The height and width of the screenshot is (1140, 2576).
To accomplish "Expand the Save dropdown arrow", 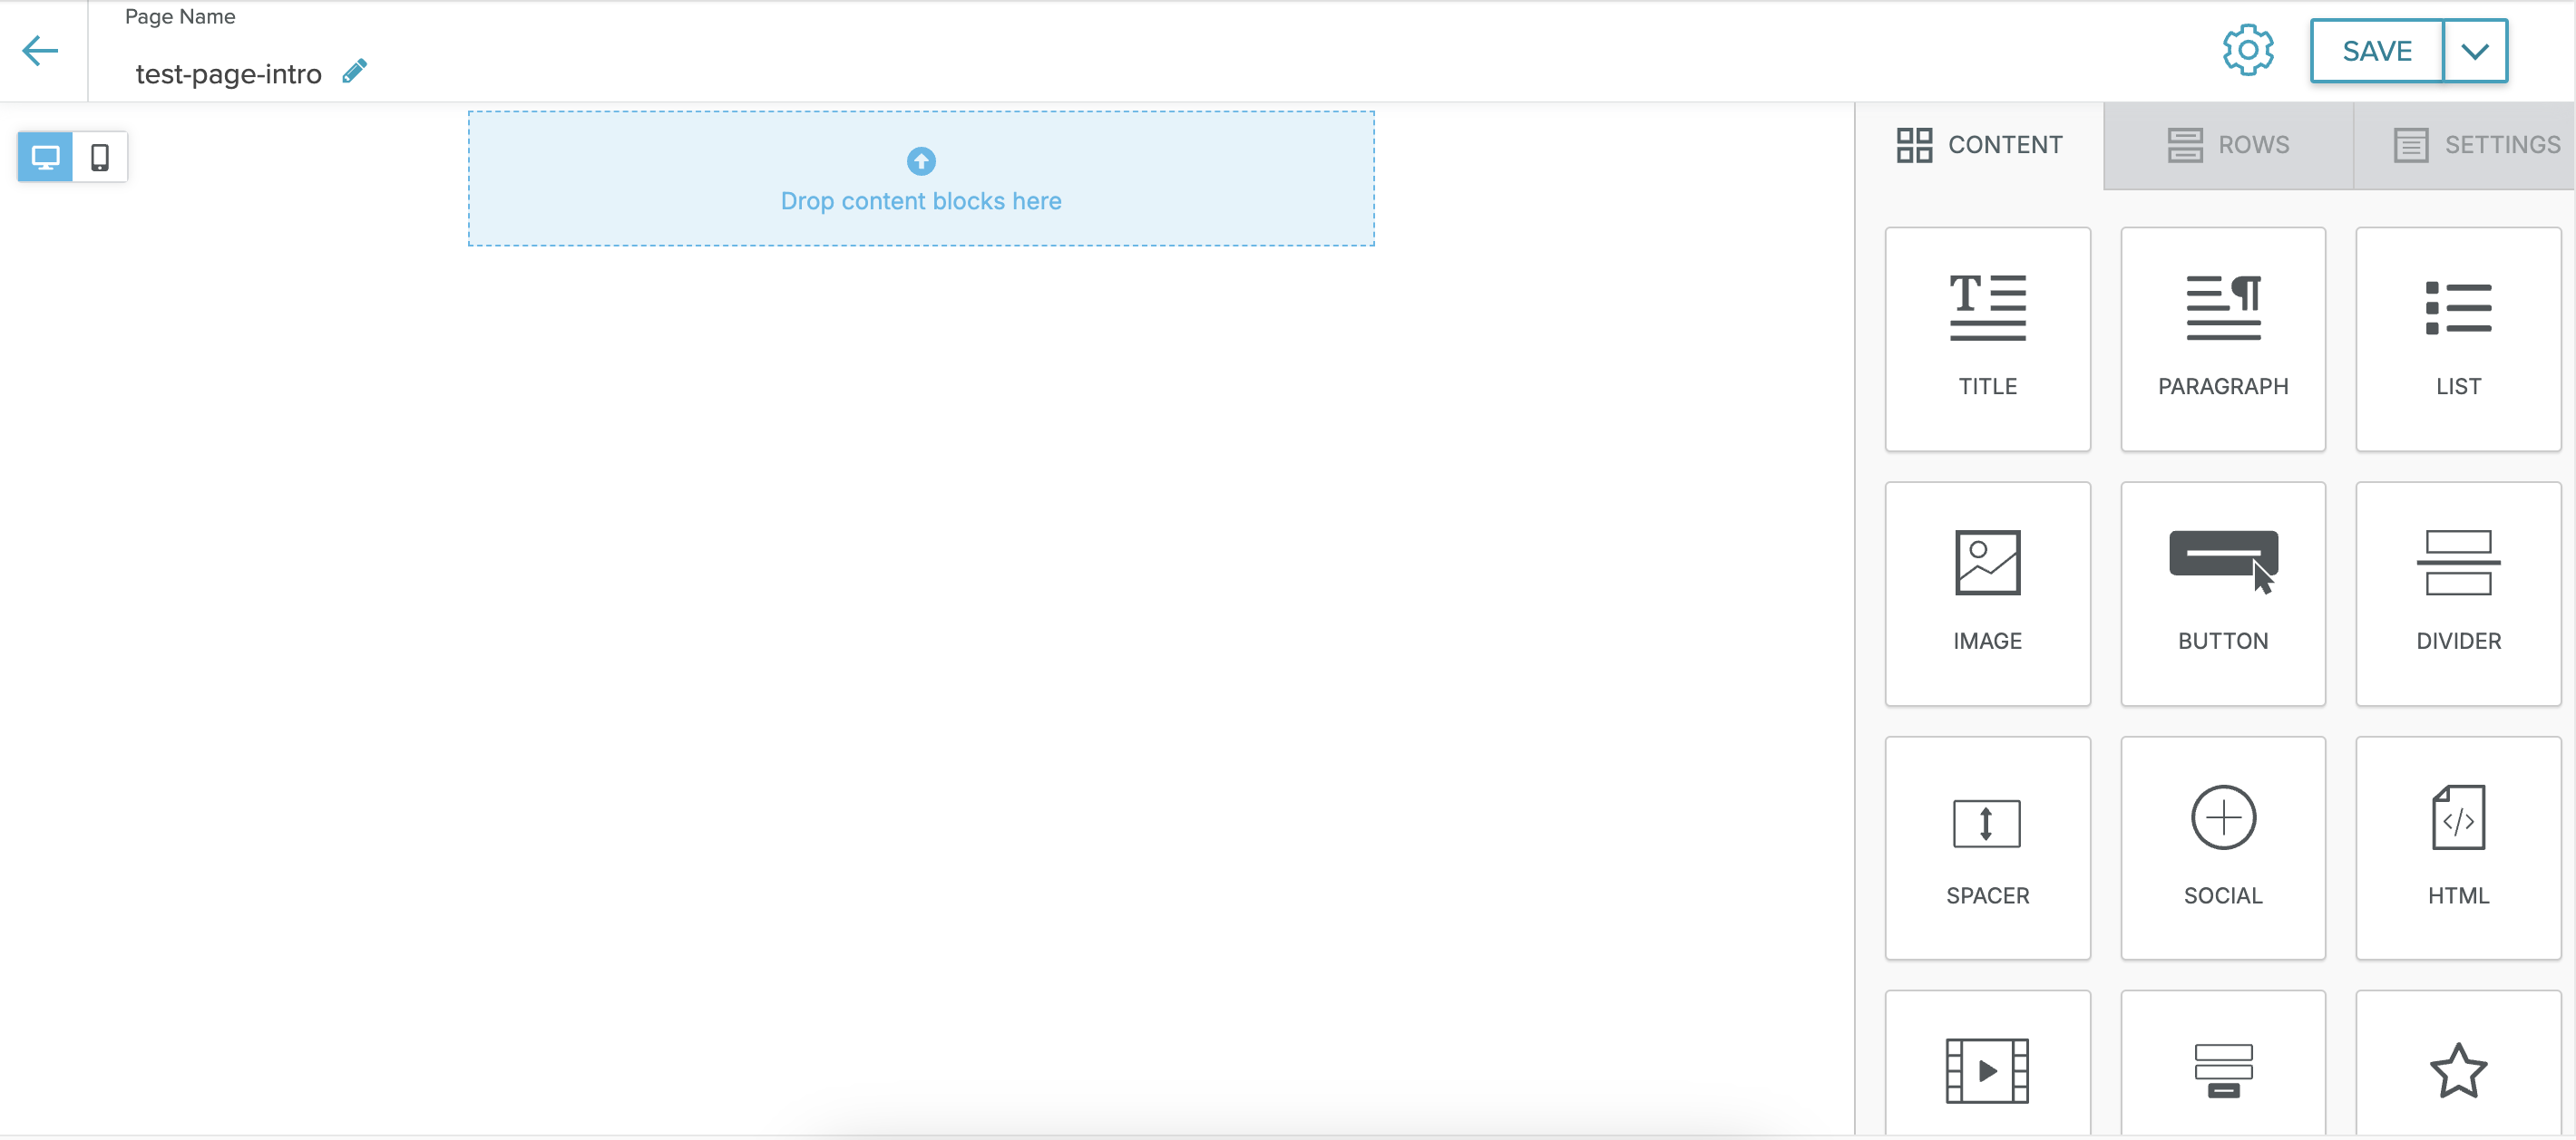I will (2474, 51).
